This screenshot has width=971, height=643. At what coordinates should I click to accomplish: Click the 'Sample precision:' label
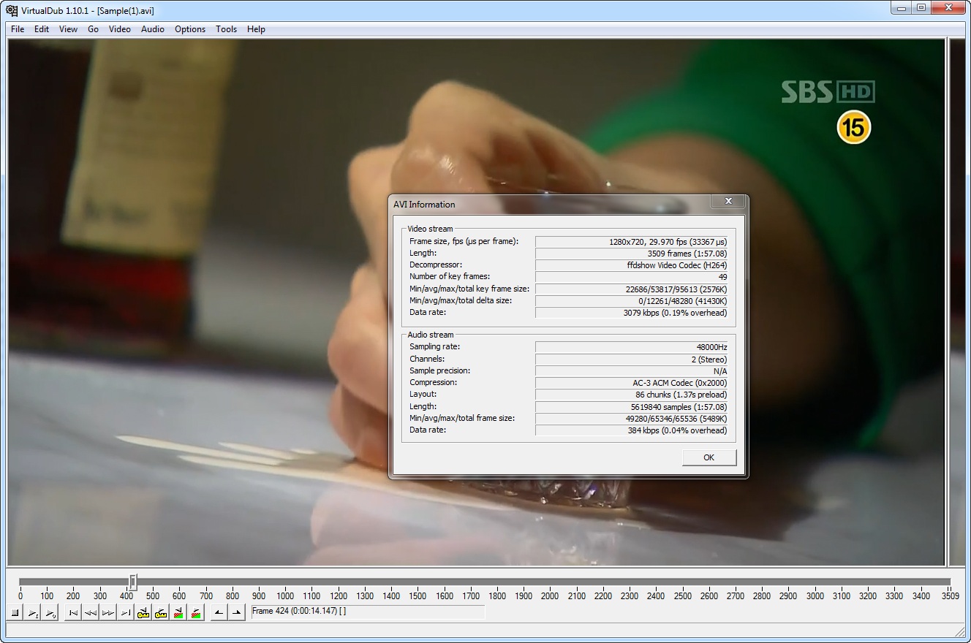[439, 370]
